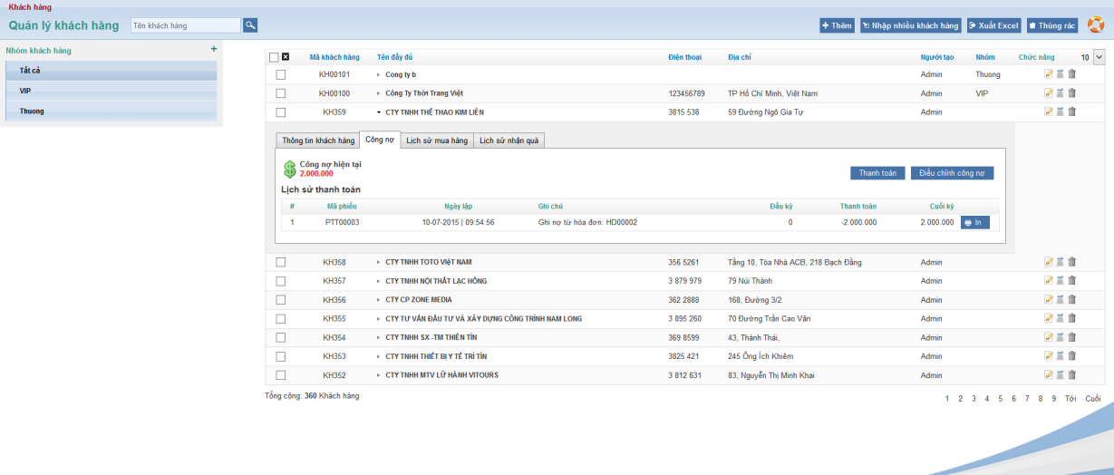
Task: Expand the CTY TNHH NỘI THẤT LẠC HỒNG arrow
Action: click(x=379, y=281)
